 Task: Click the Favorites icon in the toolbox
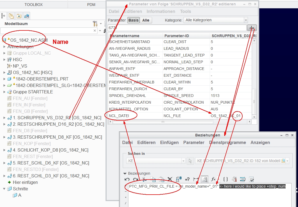(x=19, y=16)
